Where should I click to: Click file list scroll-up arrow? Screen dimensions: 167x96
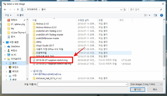coord(164,20)
